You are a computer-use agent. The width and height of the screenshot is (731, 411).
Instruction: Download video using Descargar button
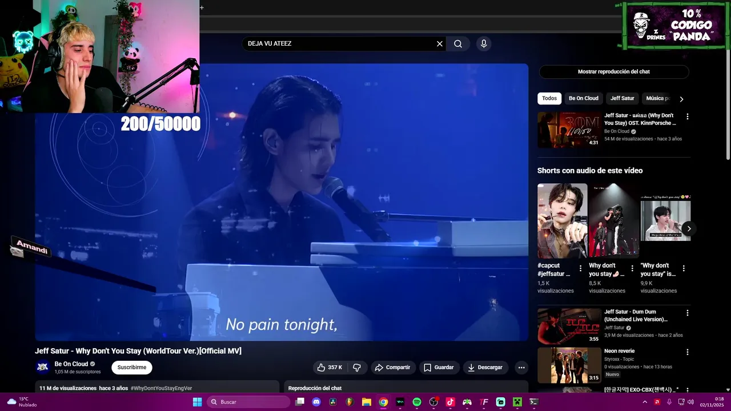[x=485, y=368]
